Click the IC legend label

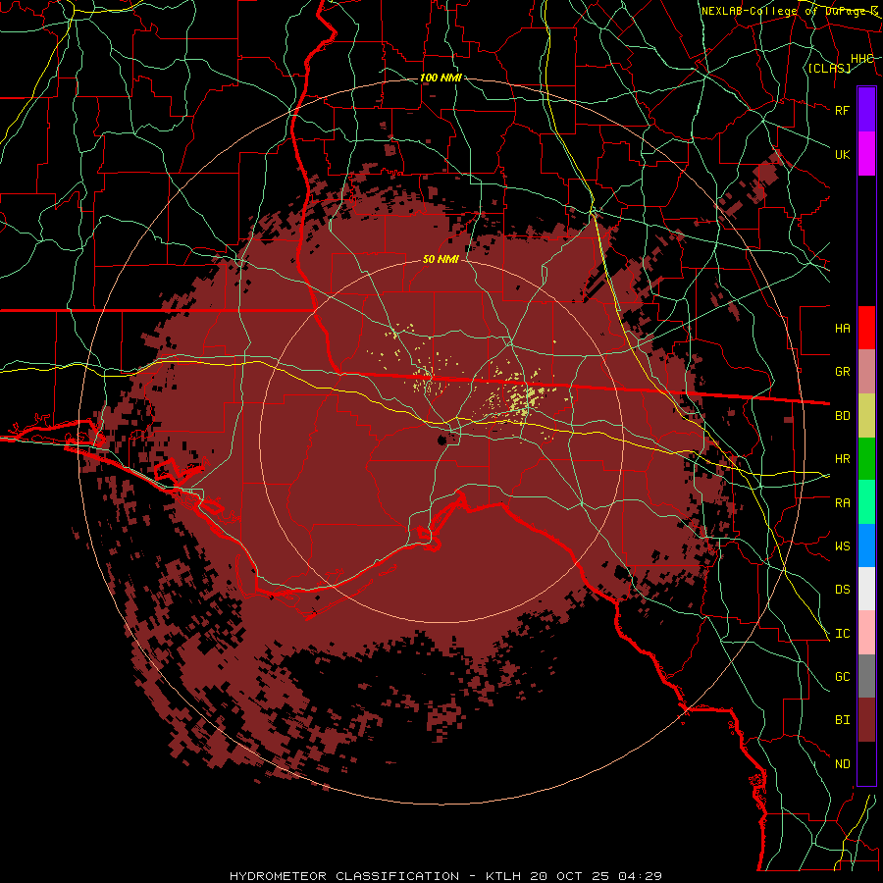pos(842,634)
